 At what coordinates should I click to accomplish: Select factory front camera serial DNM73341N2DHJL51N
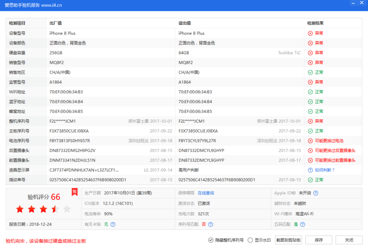pyautogui.click(x=72, y=160)
